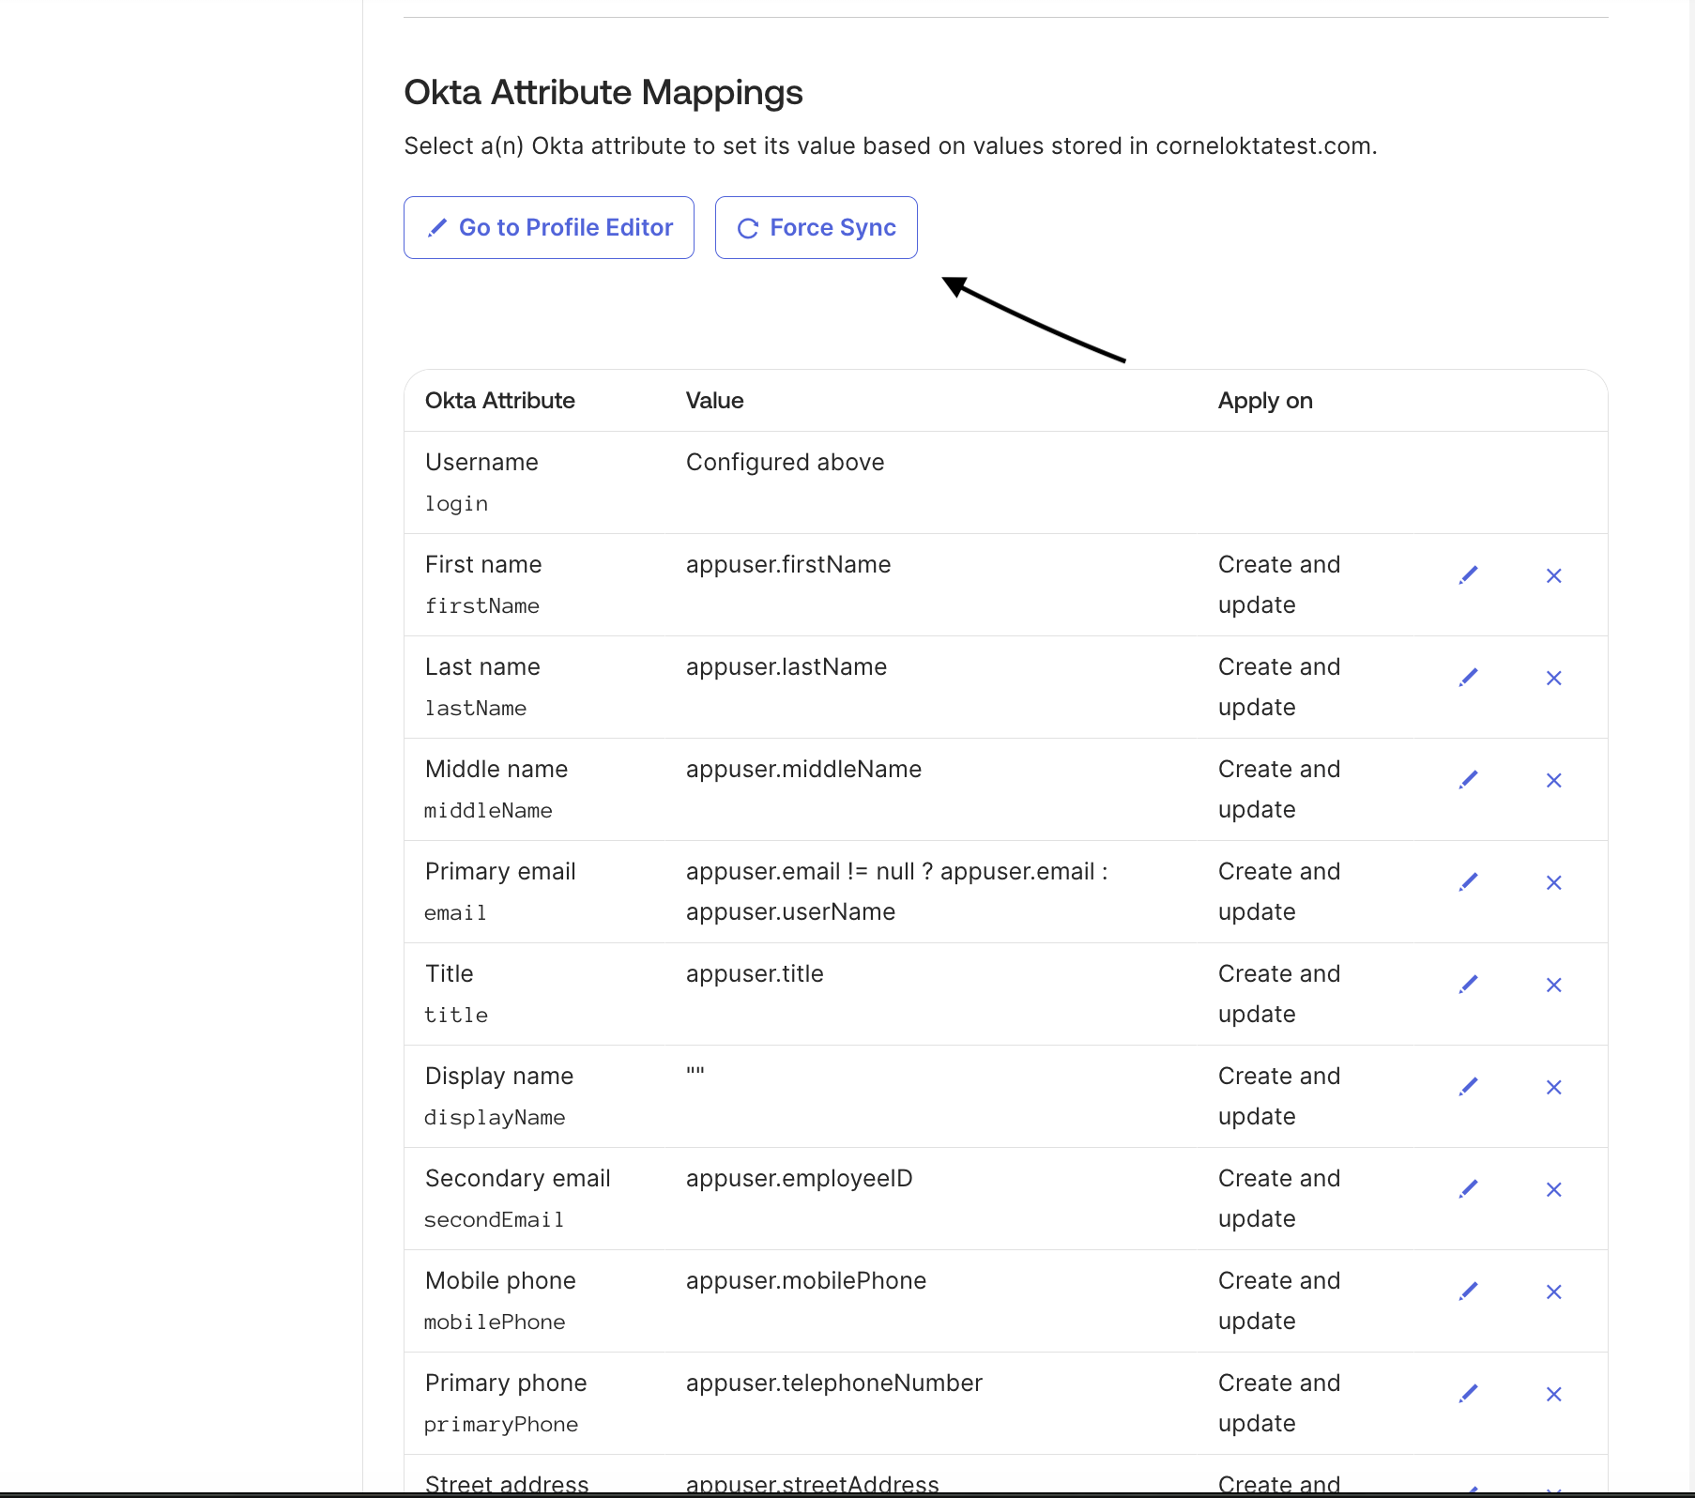Edit the Middle name mapping
Screen dimensions: 1695x1498
tap(1469, 780)
